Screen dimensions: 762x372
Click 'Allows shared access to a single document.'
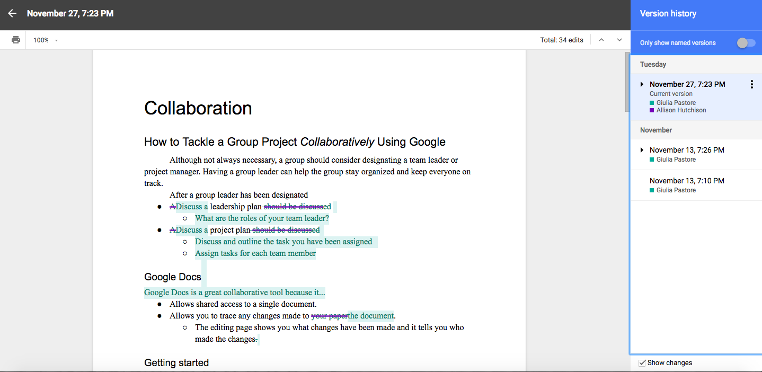click(243, 304)
